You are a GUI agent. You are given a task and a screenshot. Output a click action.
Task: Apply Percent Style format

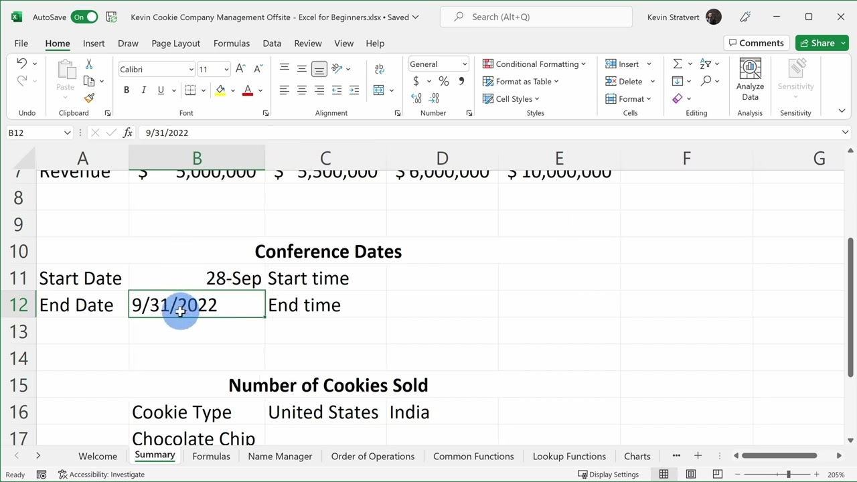click(444, 81)
